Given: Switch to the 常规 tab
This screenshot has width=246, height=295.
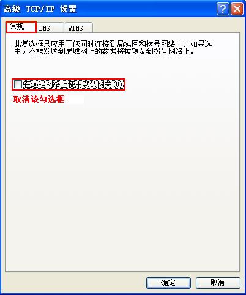Looking at the screenshot, I should [21, 27].
